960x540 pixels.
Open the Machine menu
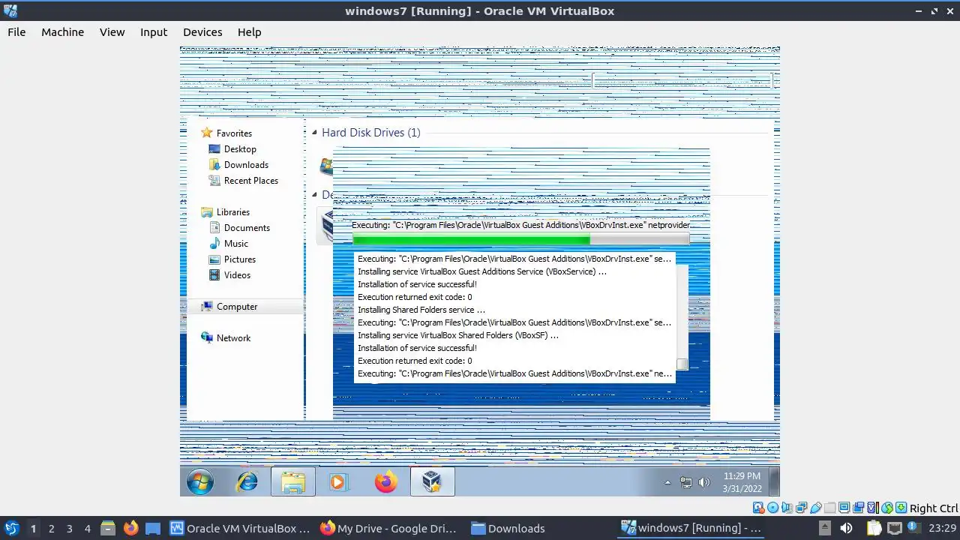[62, 32]
